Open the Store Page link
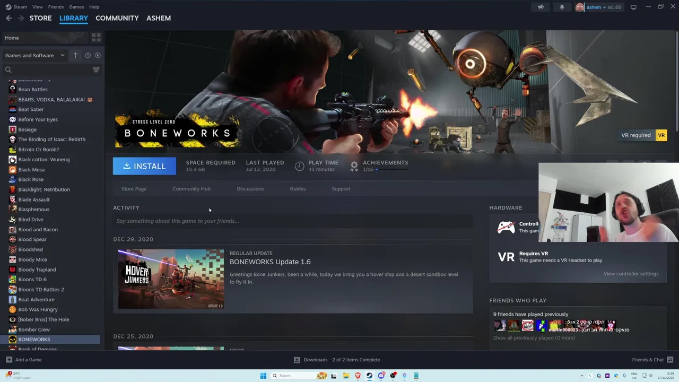 pos(134,189)
